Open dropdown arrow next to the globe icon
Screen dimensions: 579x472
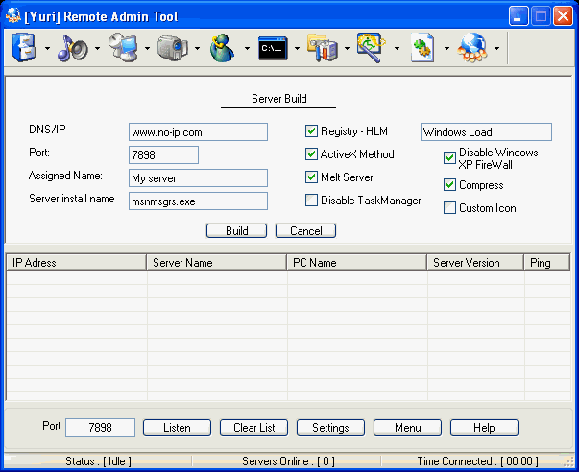pyautogui.click(x=496, y=48)
